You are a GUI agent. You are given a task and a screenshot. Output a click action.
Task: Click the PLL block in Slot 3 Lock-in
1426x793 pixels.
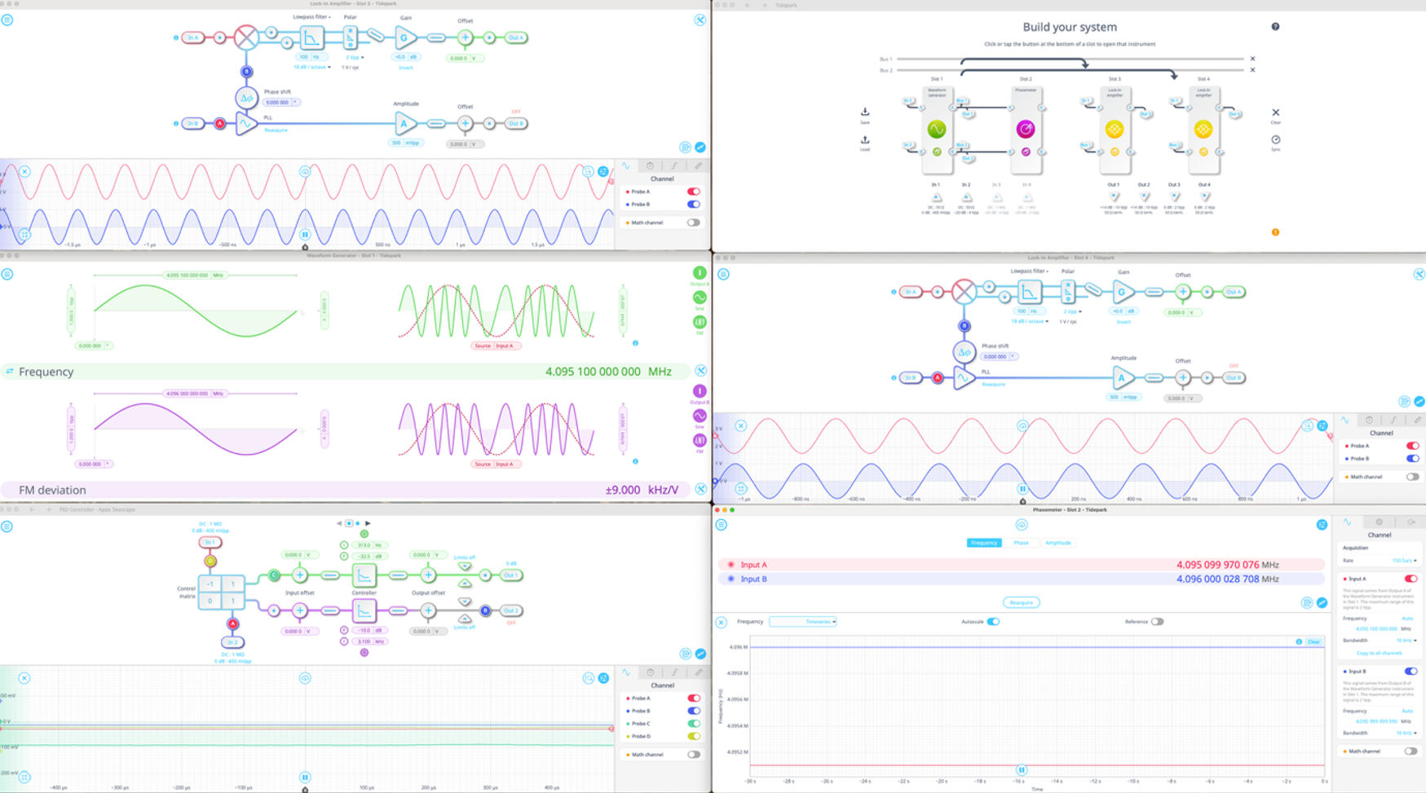coord(245,124)
